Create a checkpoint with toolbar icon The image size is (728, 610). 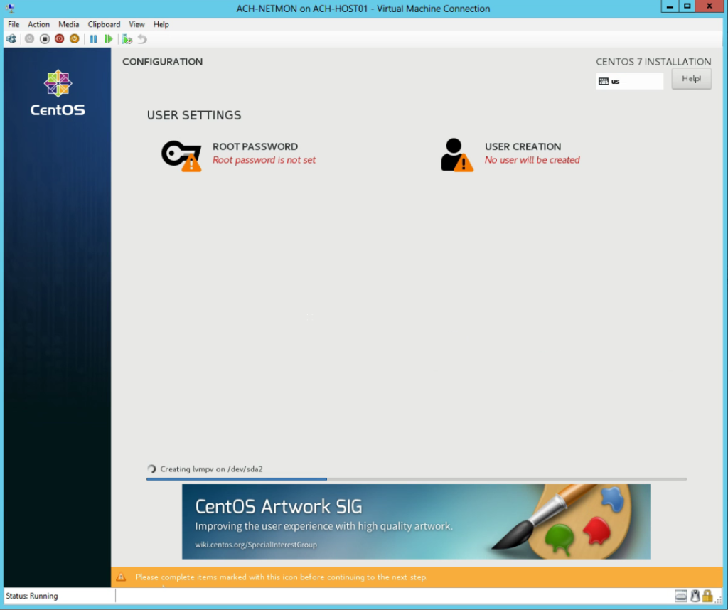tap(127, 39)
